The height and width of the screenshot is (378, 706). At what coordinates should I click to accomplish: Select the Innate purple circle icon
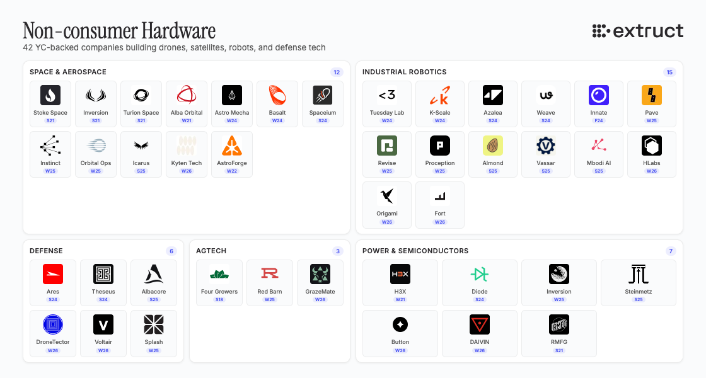click(599, 95)
